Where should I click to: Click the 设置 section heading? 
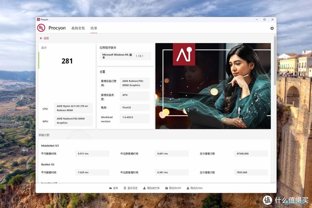(x=102, y=72)
